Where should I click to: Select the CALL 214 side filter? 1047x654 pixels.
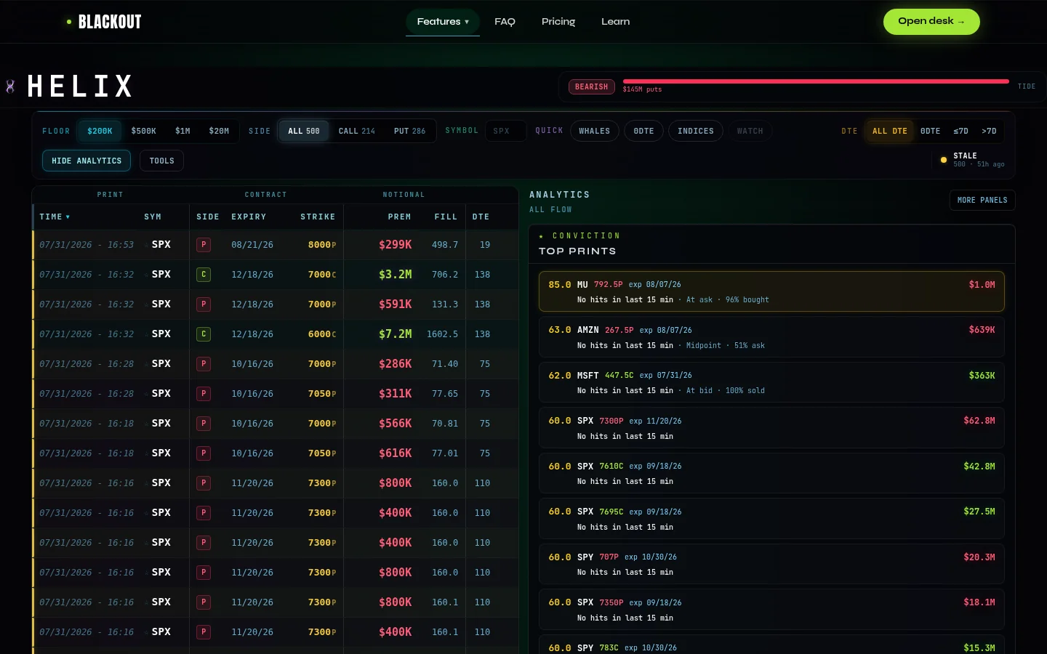click(357, 131)
